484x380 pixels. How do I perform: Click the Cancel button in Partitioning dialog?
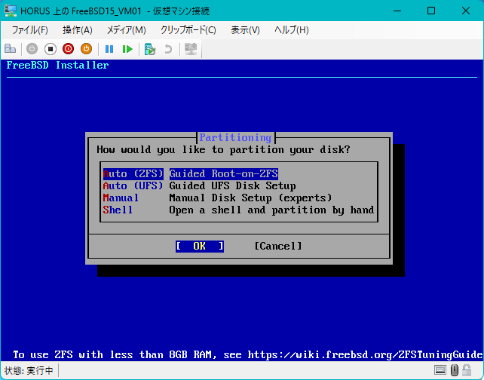278,246
